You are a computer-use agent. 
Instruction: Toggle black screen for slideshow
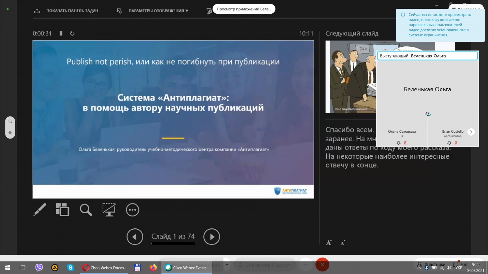pos(109,210)
